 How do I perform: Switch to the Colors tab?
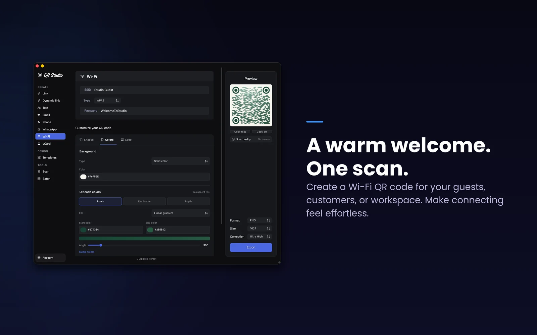107,140
